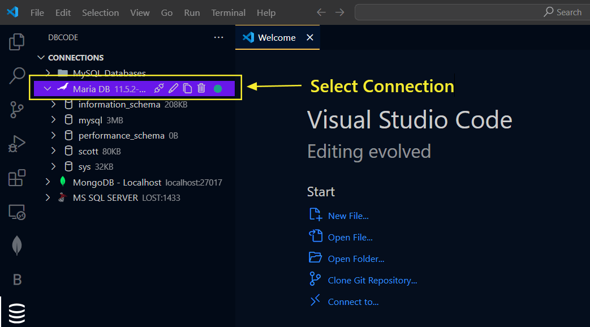Duplicate the Maria DB connection
590x327 pixels.
pos(187,88)
